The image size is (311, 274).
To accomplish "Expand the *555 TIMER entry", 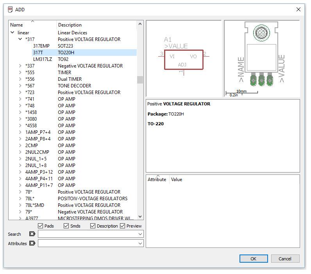I will 20,72.
